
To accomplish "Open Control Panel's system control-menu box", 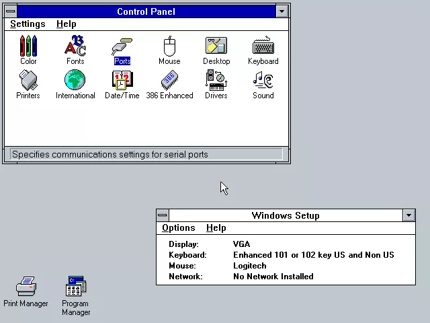I will 10,11.
